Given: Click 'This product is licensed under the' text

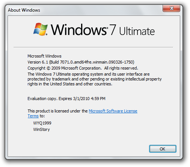Looking at the screenshot, I should (x=57, y=111).
